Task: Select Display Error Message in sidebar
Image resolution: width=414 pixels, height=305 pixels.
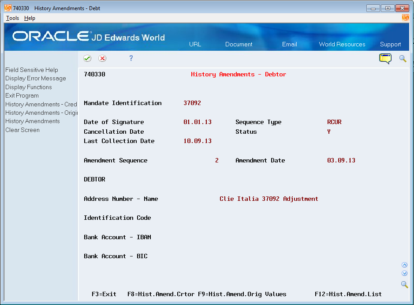Action: click(36, 79)
